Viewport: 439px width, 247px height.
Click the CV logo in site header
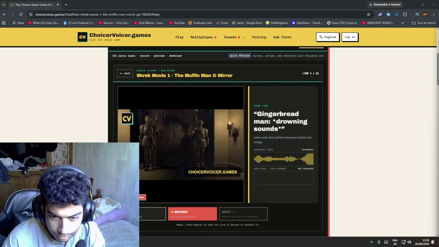click(82, 37)
